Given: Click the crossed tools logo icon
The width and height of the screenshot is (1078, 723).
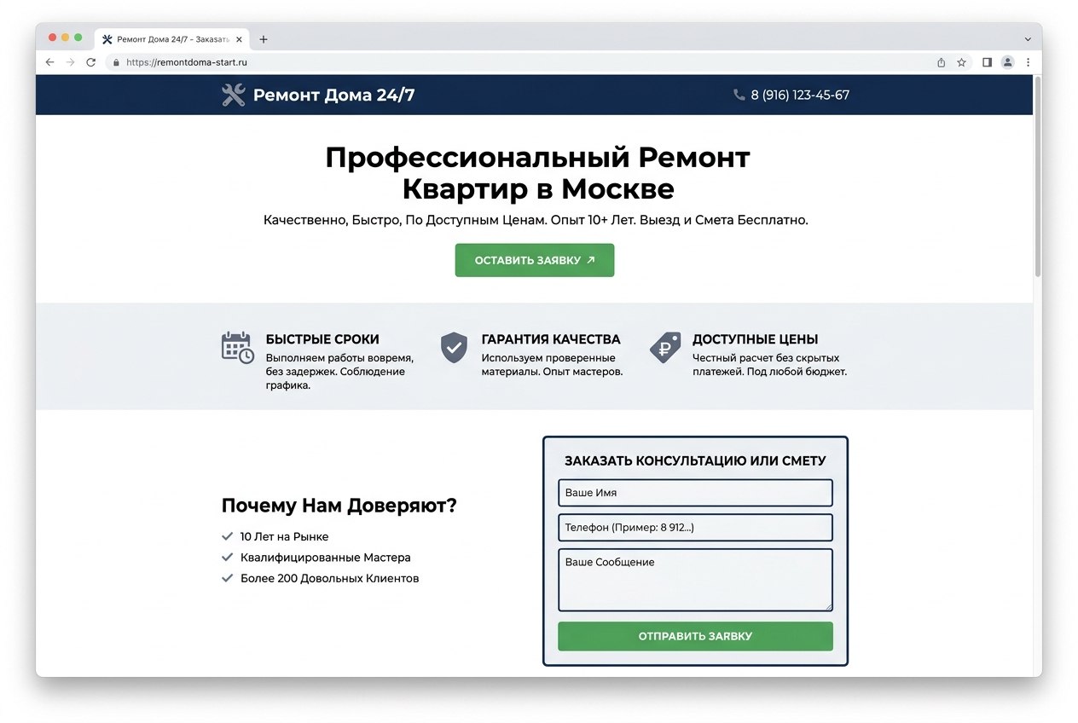Looking at the screenshot, I should [232, 95].
